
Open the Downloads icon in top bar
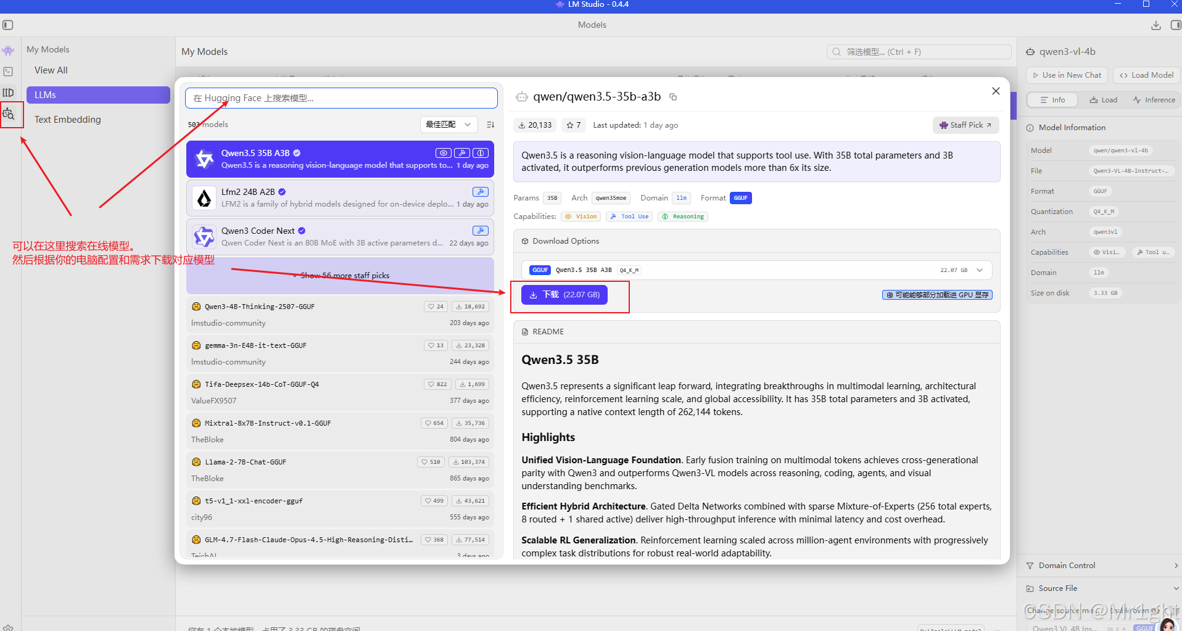tap(1156, 25)
